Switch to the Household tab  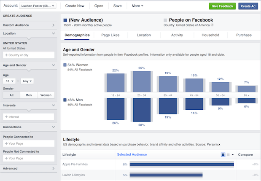(210, 35)
